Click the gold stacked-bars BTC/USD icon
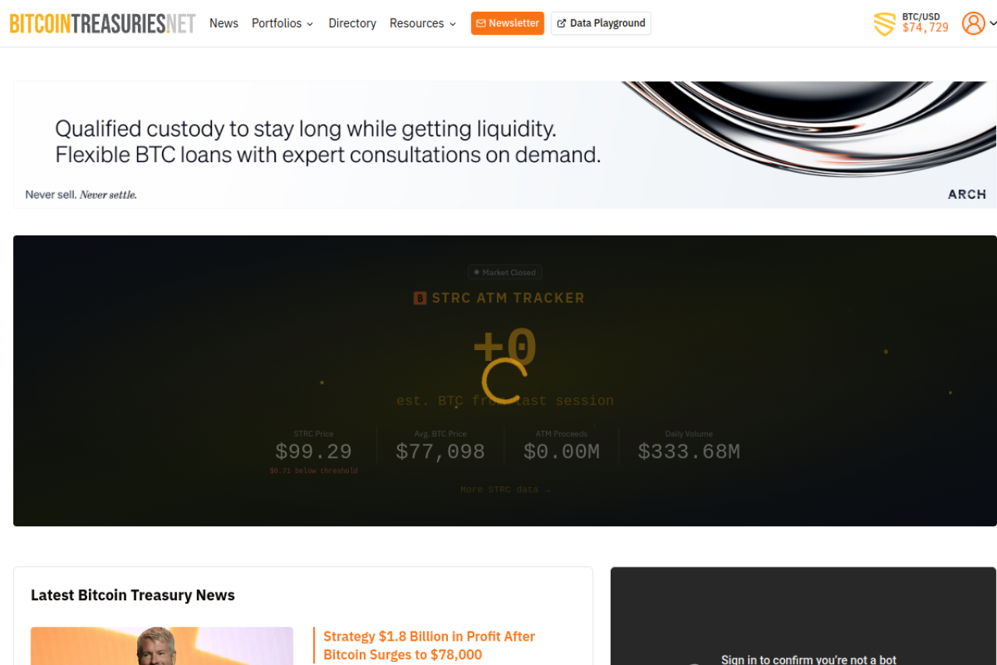Viewport: 997px width, 665px height. pos(884,24)
